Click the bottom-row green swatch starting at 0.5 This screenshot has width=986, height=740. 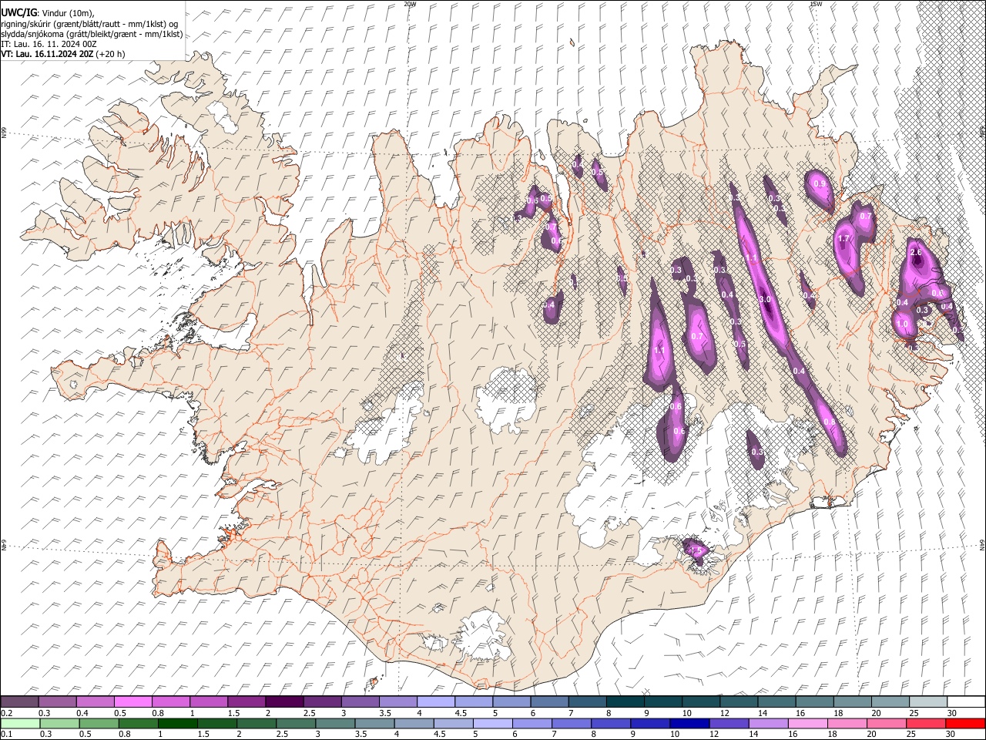99,723
